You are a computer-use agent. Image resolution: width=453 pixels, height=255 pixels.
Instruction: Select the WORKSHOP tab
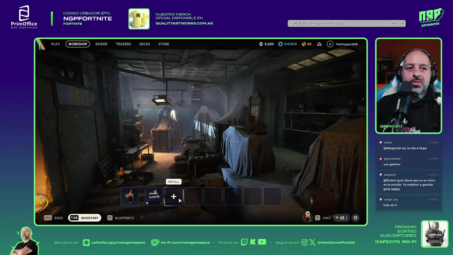[78, 44]
